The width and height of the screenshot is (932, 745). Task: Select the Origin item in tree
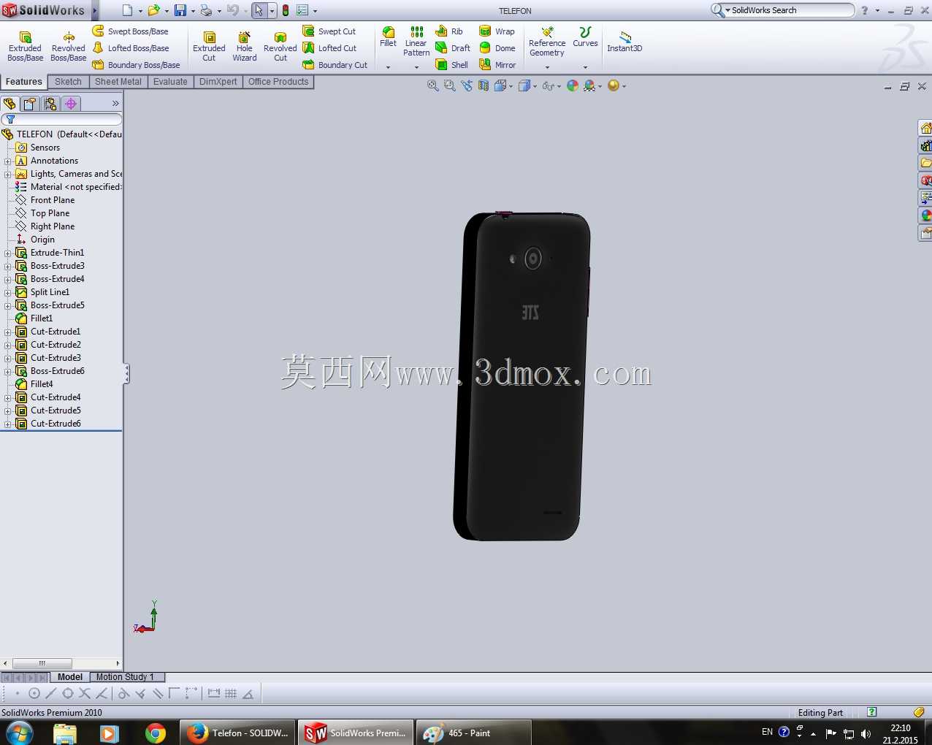pyautogui.click(x=42, y=240)
